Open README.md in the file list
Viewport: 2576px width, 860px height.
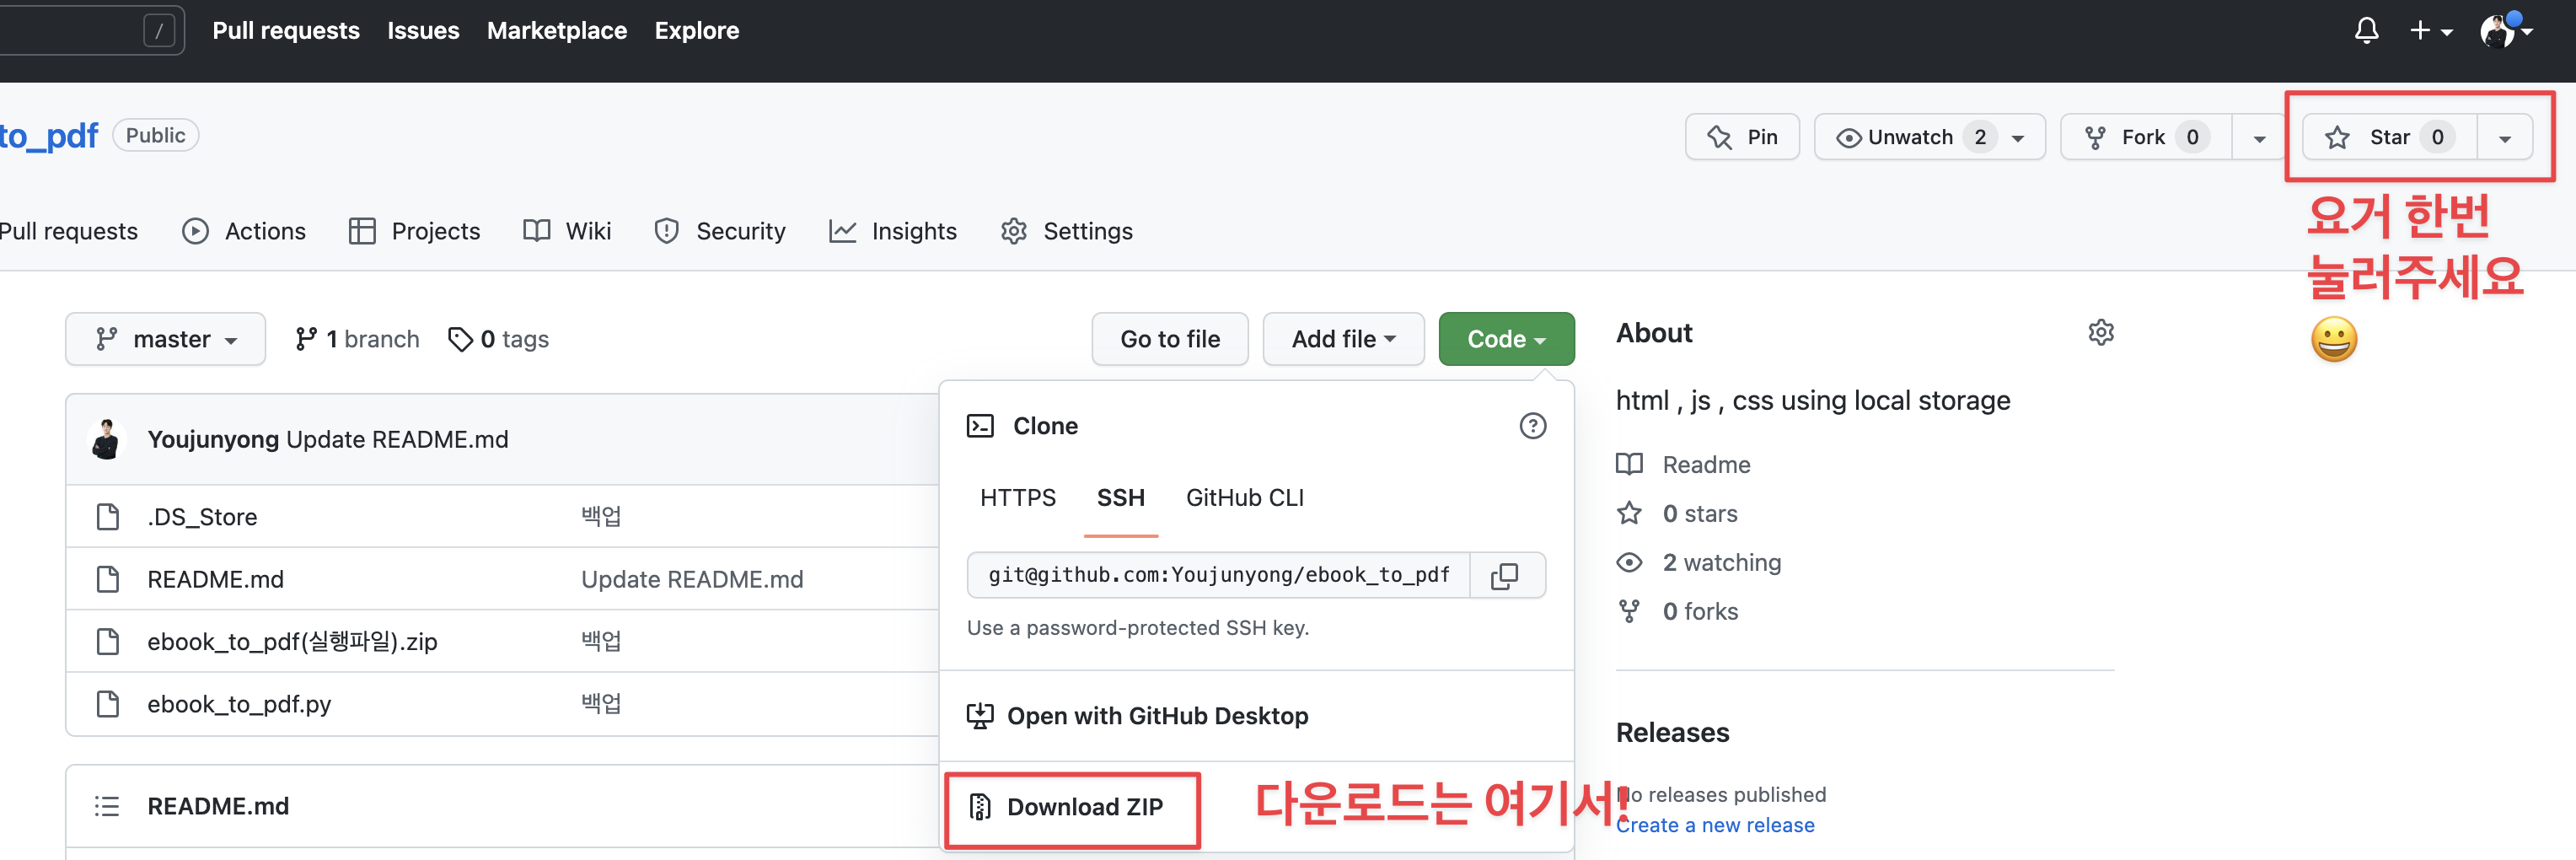pyautogui.click(x=215, y=579)
